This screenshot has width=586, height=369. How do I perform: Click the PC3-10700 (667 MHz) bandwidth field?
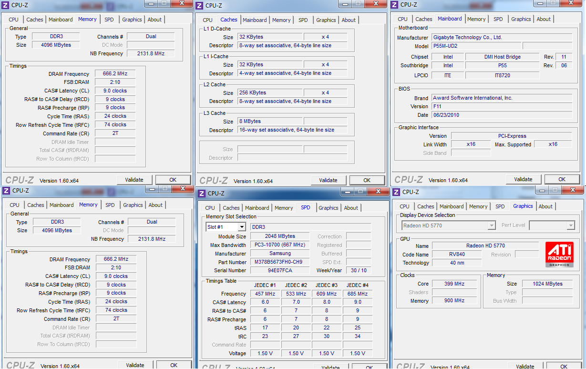tap(280, 245)
